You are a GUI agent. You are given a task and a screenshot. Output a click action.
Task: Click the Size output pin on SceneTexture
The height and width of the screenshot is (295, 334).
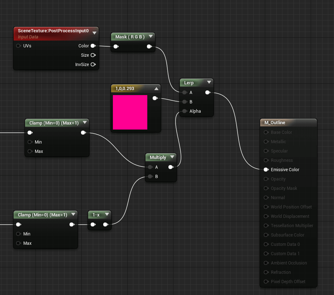[93, 55]
